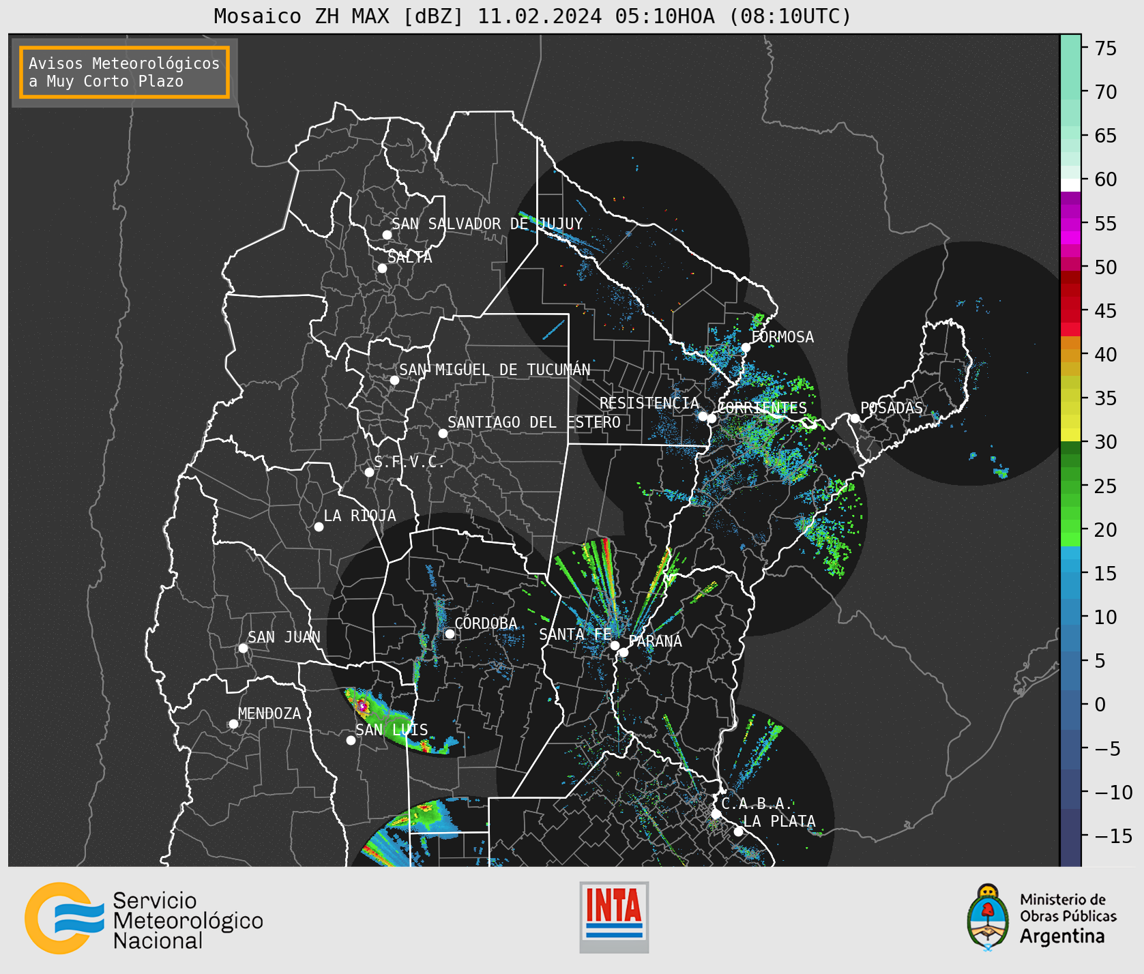1144x974 pixels.
Task: Click the '−15' label on the colorbar
Action: 1113,836
